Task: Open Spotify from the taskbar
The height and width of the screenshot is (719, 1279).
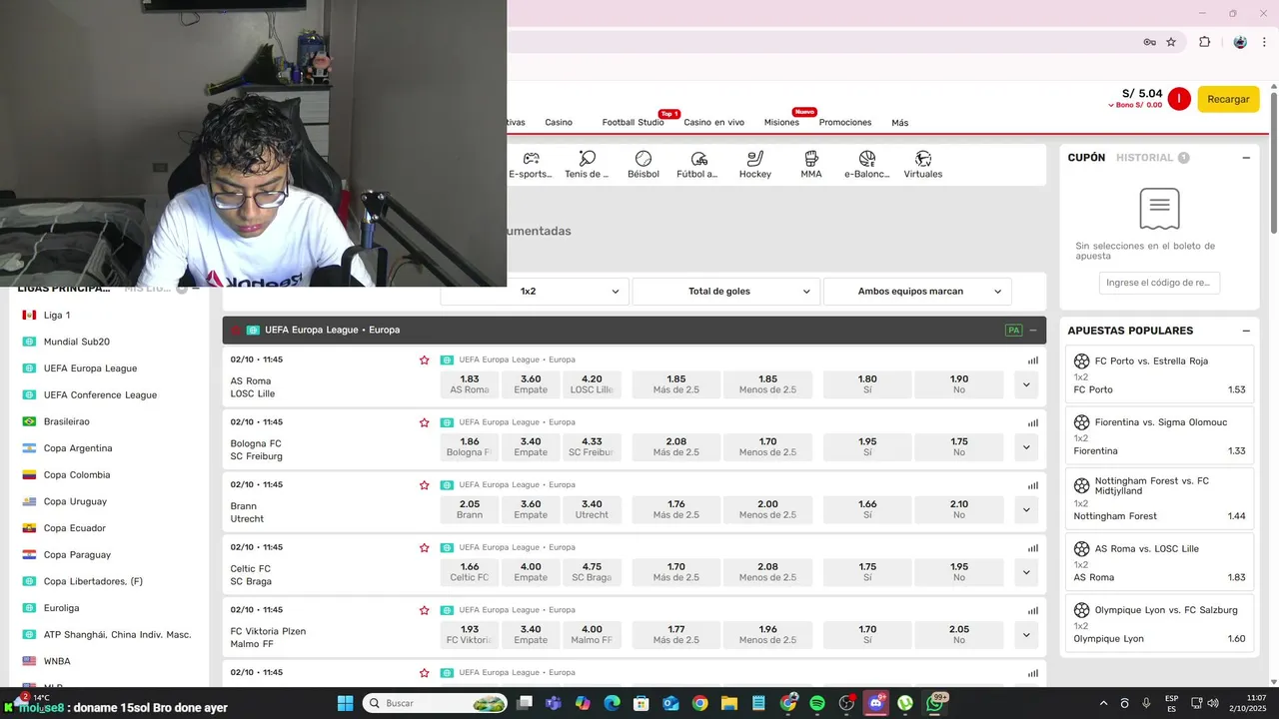Action: 816,703
